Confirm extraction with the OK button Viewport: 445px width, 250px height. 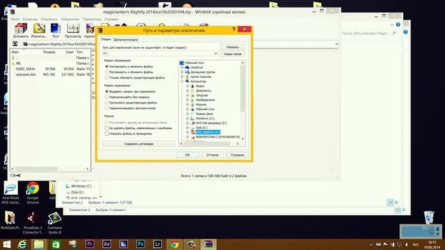pyautogui.click(x=187, y=155)
